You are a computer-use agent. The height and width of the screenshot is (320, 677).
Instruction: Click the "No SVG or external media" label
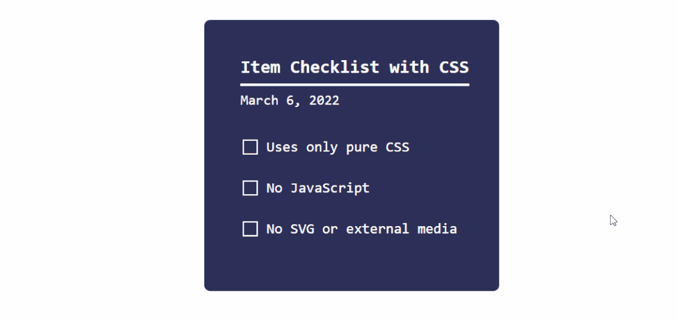pos(361,229)
